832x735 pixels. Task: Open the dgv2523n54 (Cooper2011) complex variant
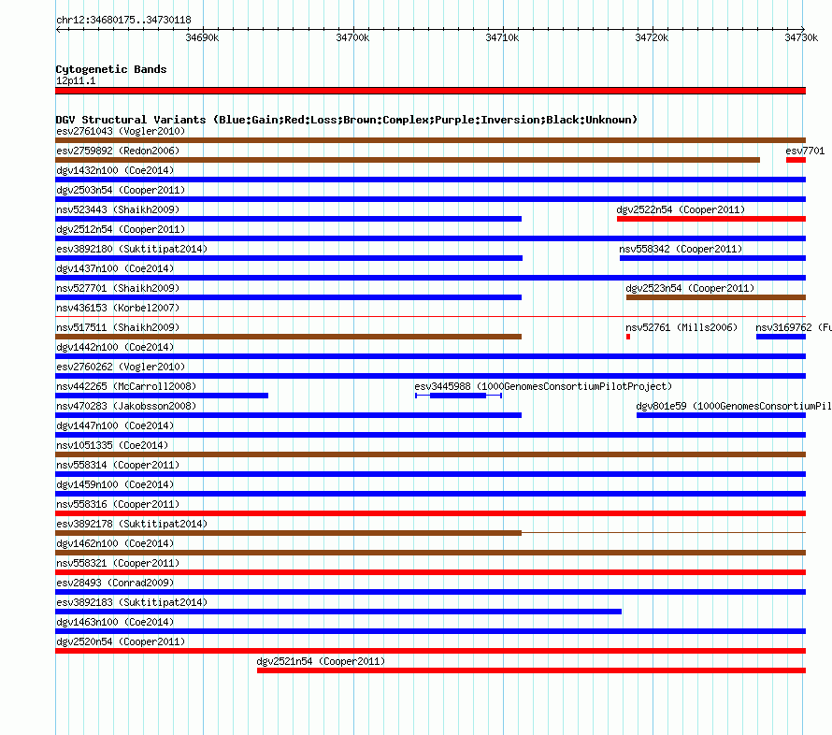tap(716, 297)
